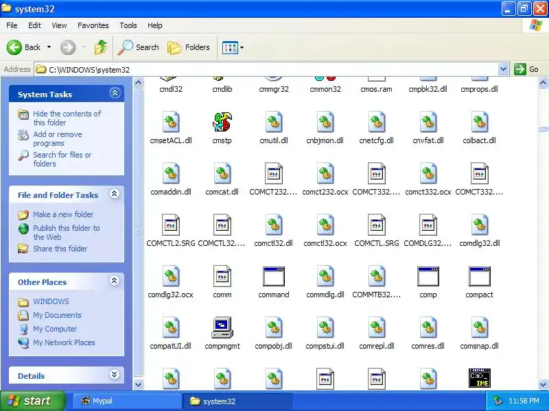Select comres.dll file icon

[x=428, y=327]
